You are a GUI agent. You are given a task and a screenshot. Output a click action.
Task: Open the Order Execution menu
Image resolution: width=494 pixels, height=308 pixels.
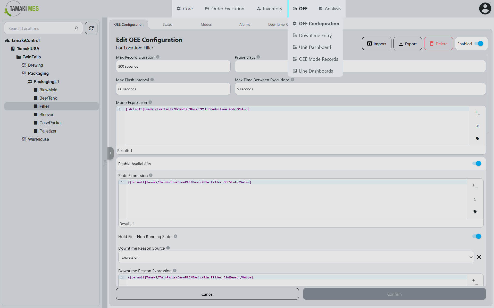(x=225, y=8)
